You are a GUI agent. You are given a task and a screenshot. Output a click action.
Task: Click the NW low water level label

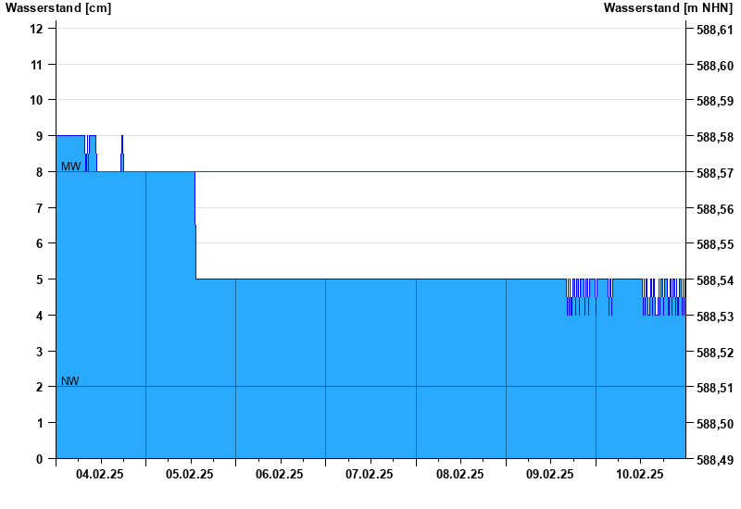70,381
